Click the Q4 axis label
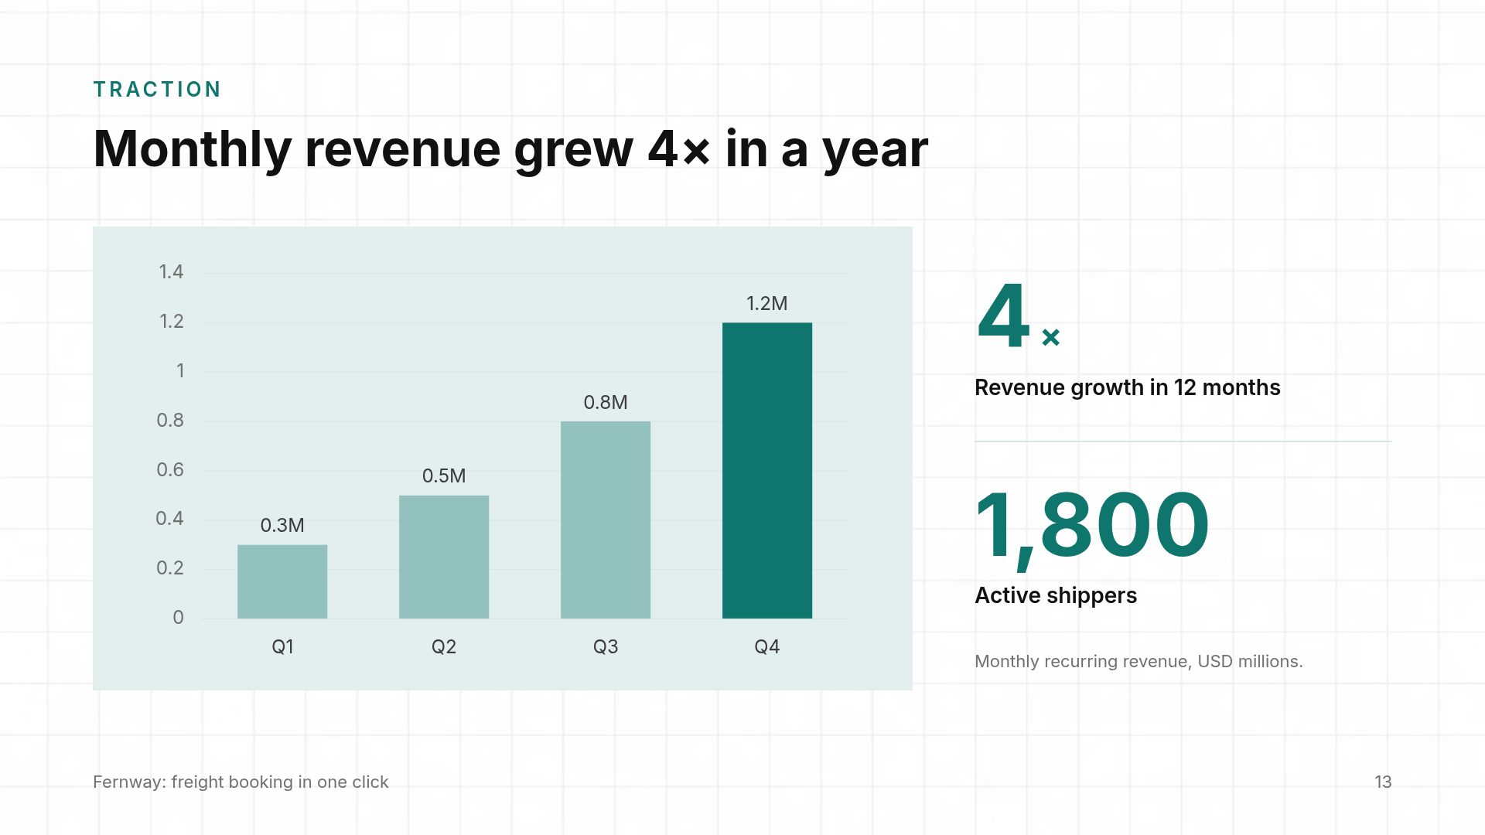 [x=767, y=646]
